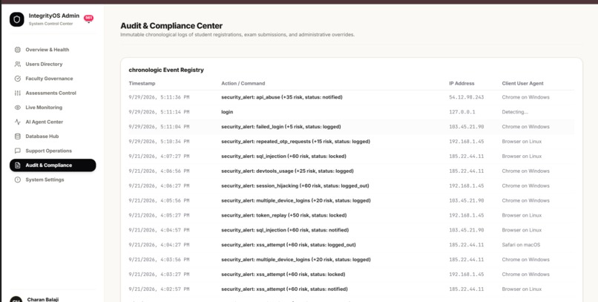
Task: Select the xss_attempt status notified entry
Action: [351, 289]
